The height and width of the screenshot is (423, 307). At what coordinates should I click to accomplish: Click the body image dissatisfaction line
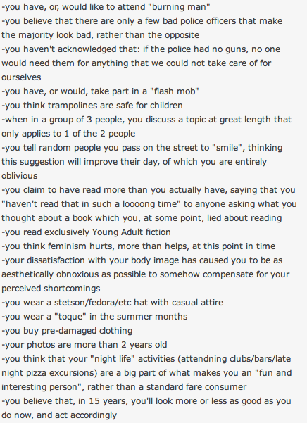pos(146,274)
